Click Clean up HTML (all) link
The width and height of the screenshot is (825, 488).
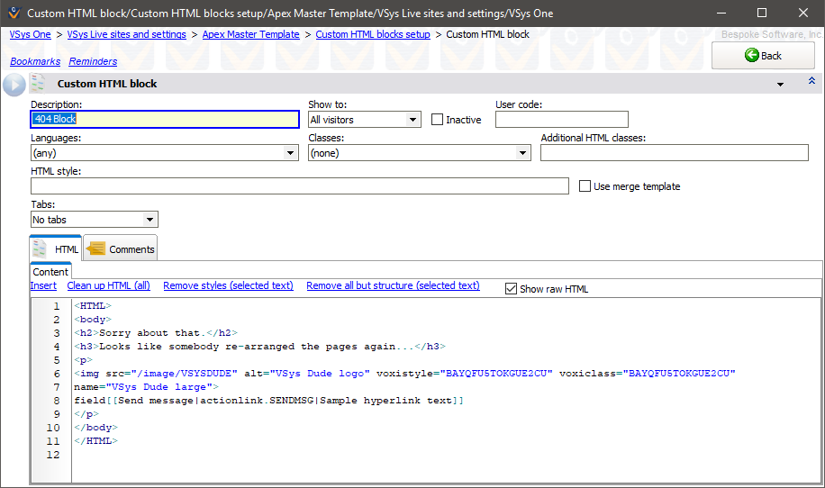pyautogui.click(x=108, y=285)
